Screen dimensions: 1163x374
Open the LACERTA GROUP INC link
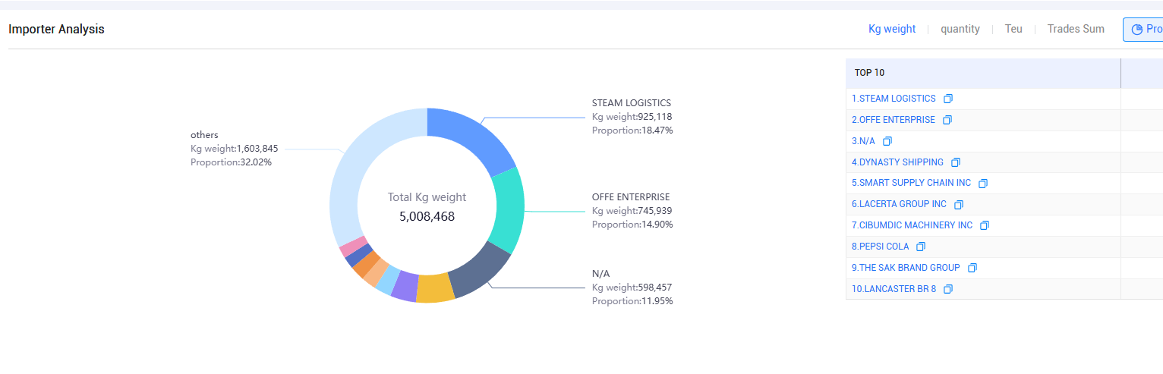click(x=899, y=204)
